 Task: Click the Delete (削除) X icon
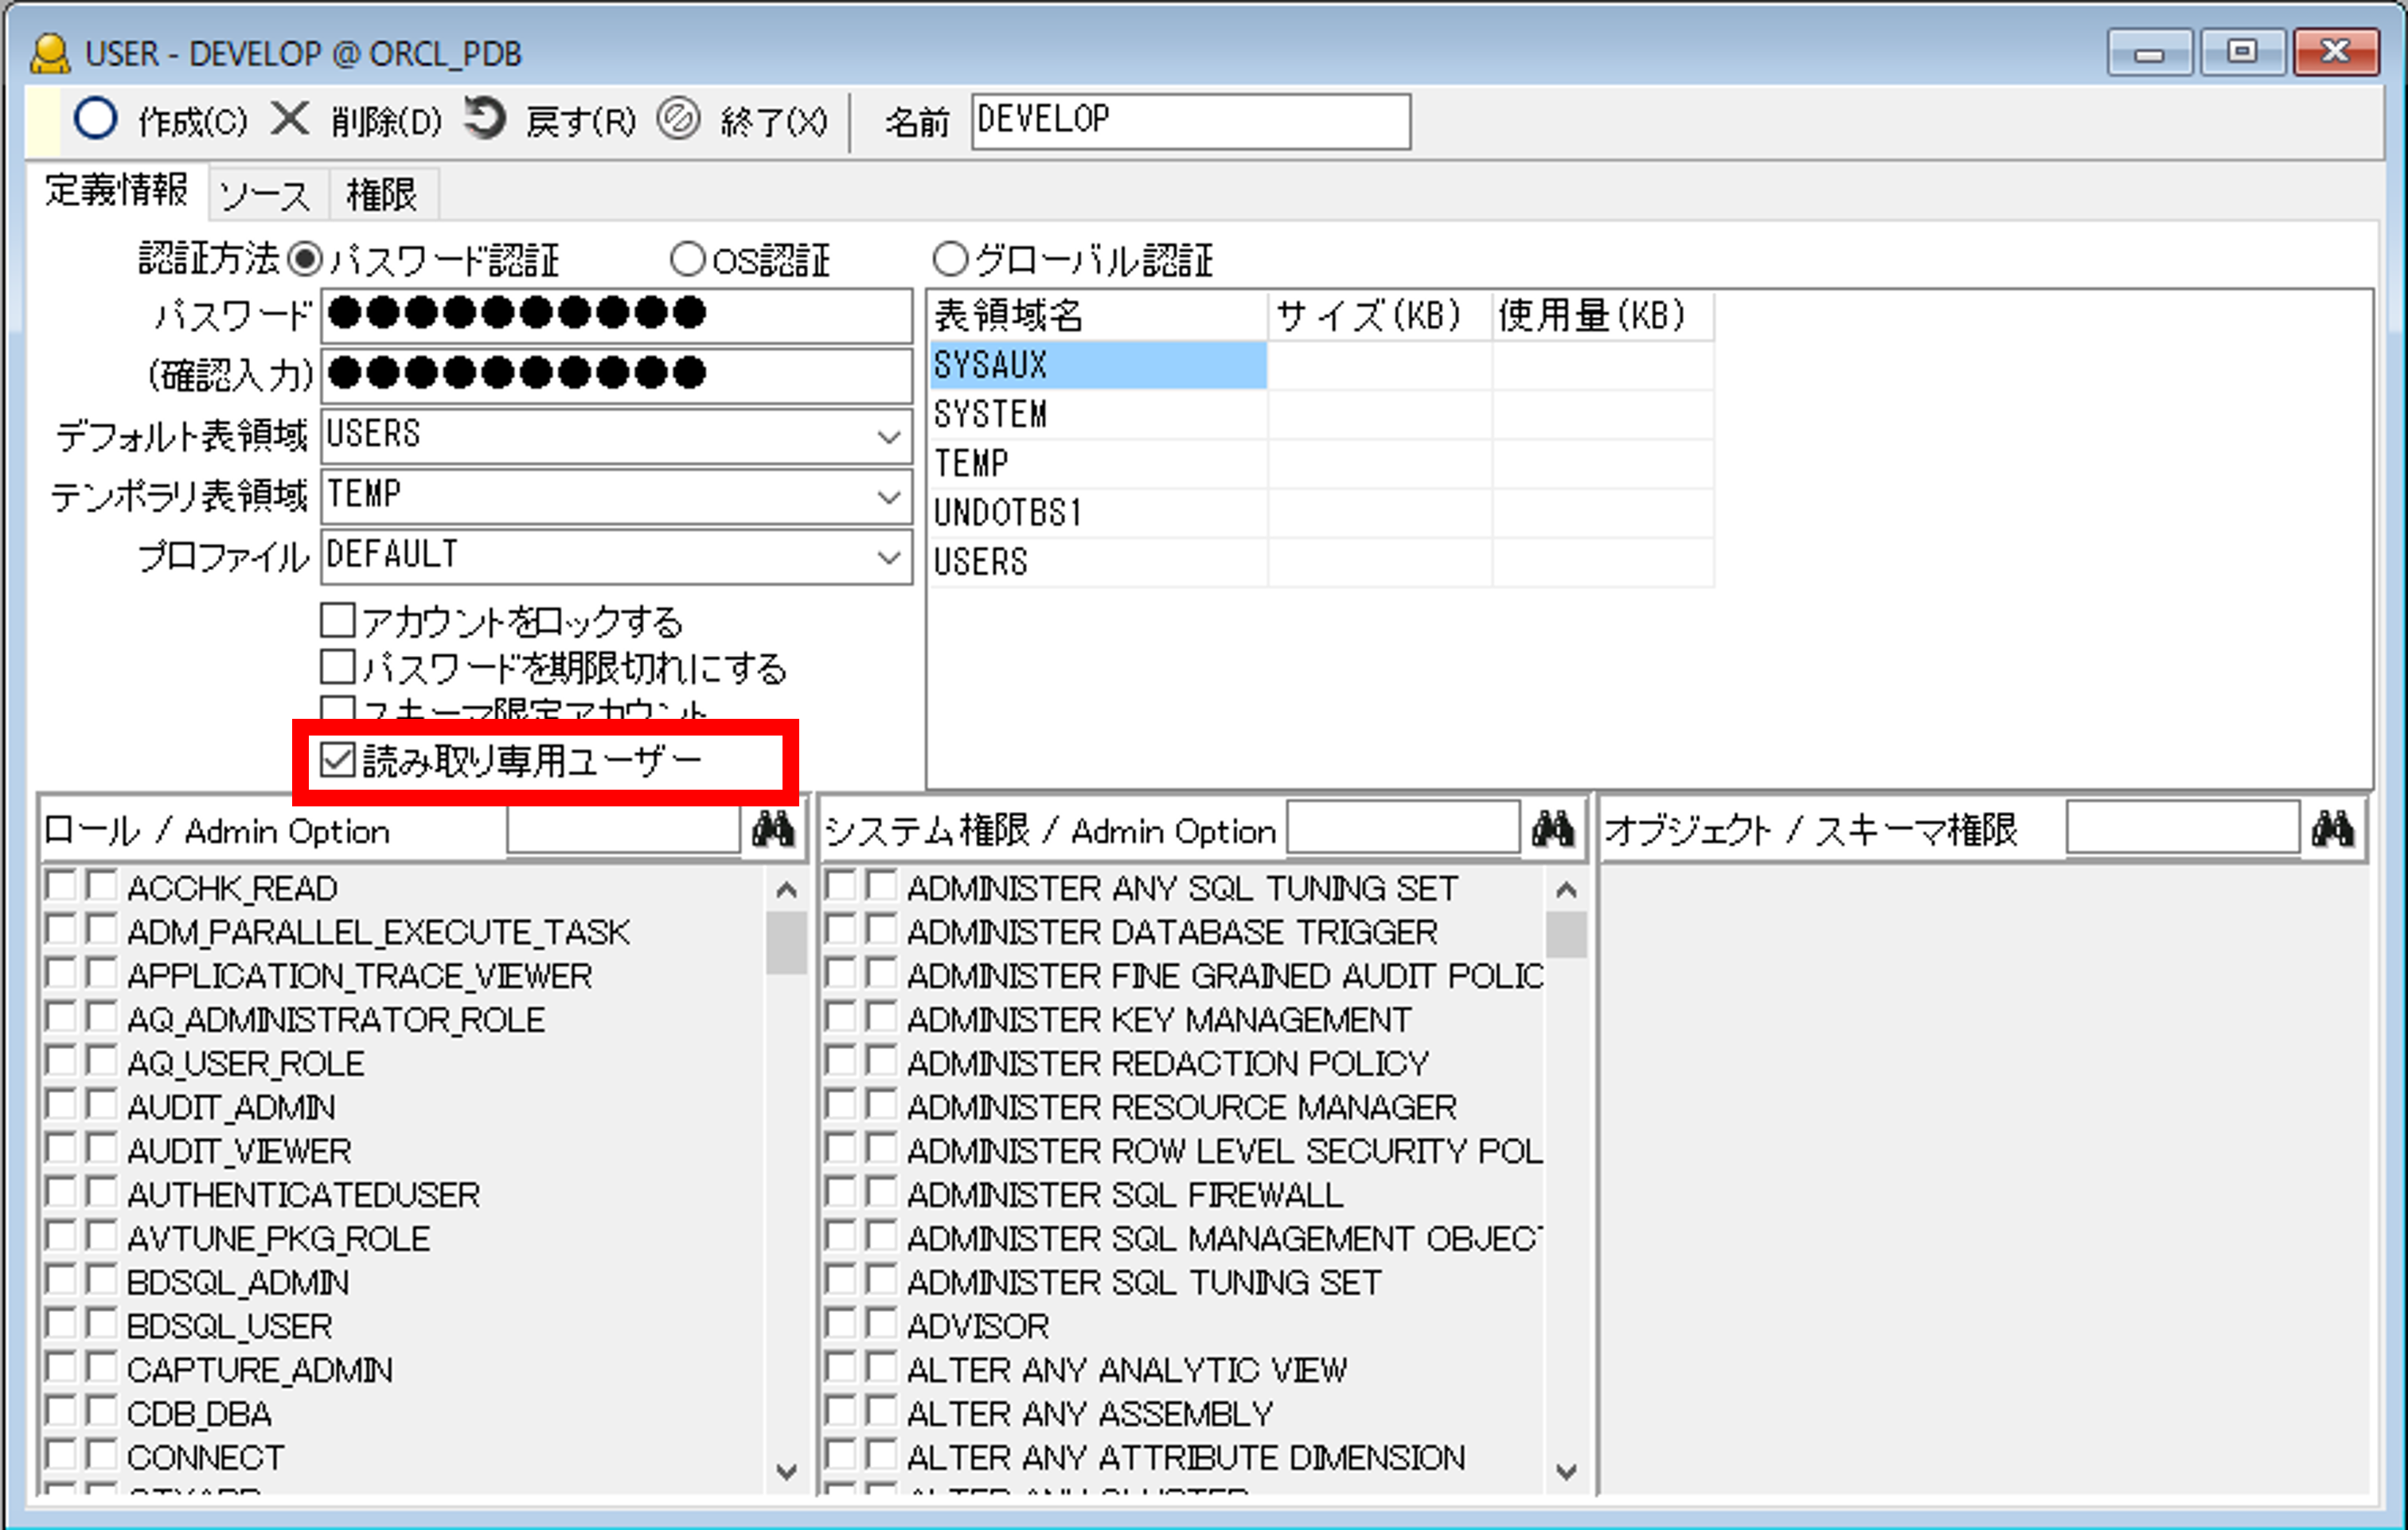[x=290, y=119]
